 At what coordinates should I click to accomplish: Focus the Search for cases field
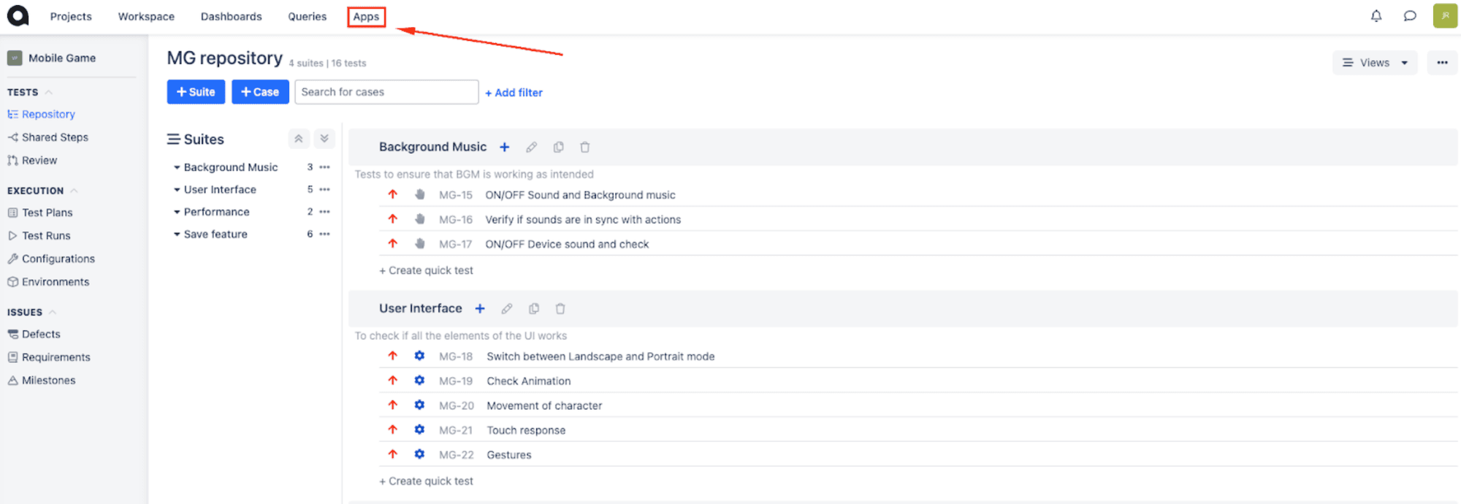tap(386, 92)
